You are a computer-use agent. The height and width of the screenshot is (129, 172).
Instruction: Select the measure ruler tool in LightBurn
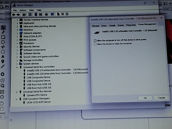click(x=3, y=66)
